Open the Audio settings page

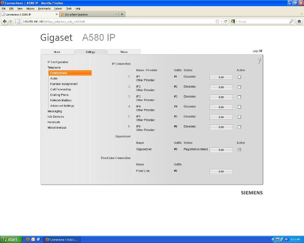(54, 79)
